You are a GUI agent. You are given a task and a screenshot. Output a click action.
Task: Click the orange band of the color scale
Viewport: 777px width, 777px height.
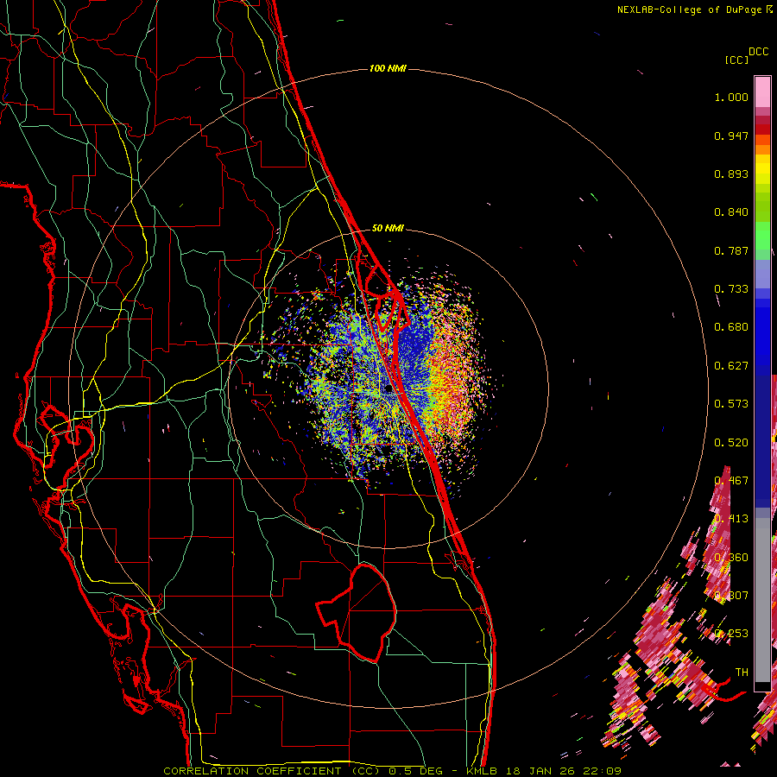coord(762,145)
